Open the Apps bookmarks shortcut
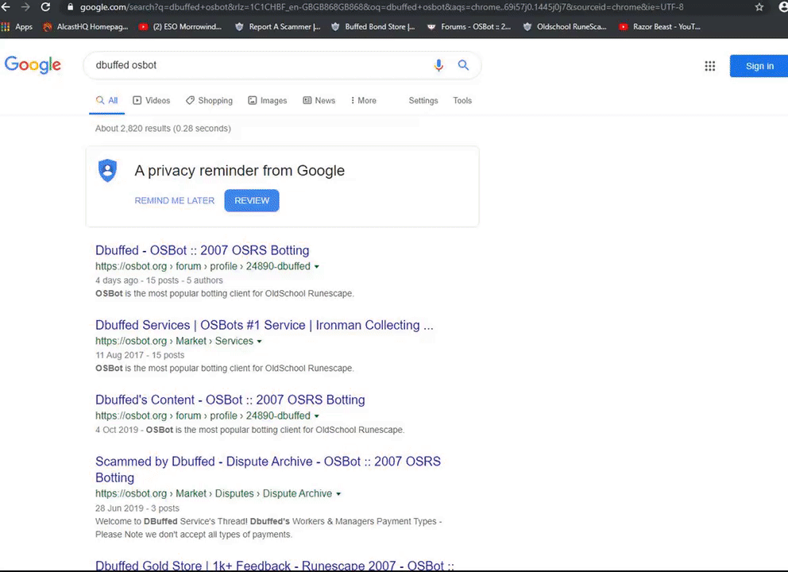 pos(17,27)
